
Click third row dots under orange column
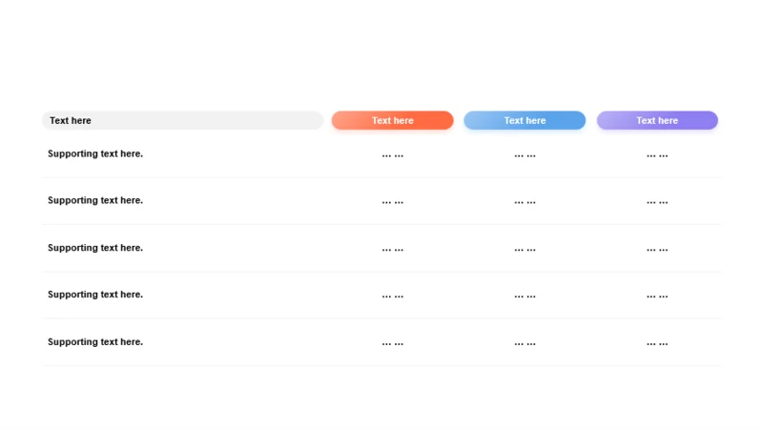click(393, 250)
